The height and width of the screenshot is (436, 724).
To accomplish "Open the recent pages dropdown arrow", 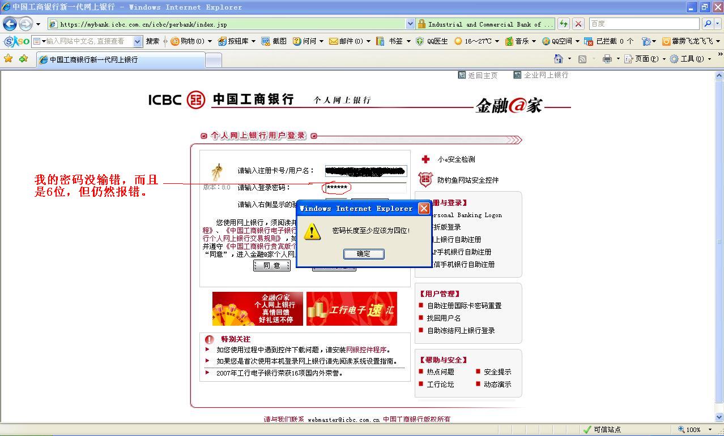I will [38, 24].
